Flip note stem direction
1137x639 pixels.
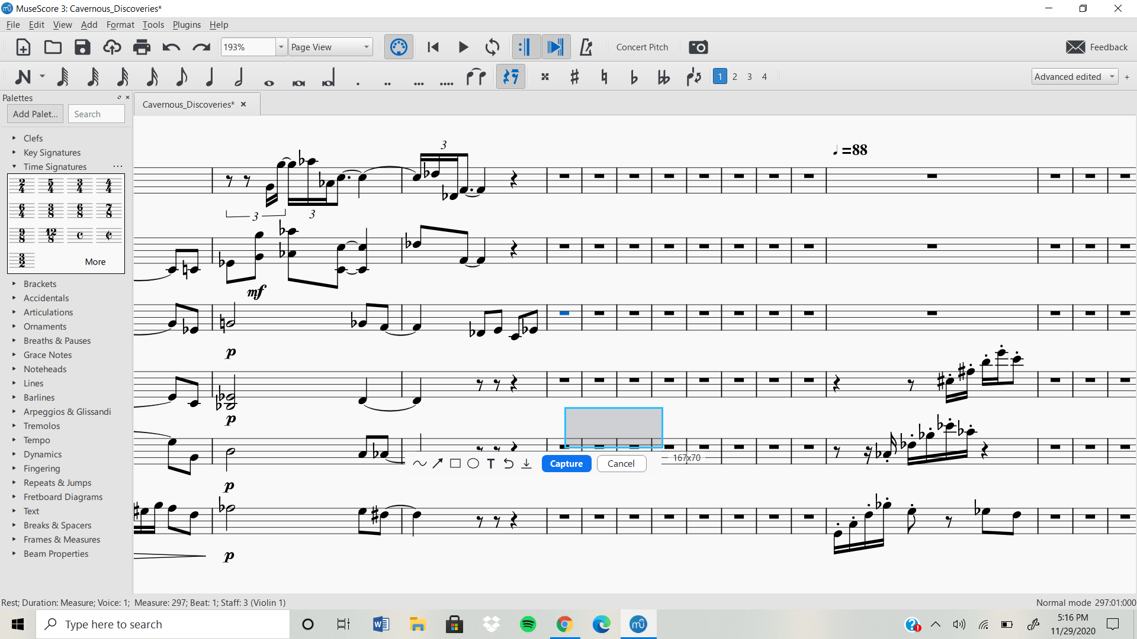coord(693,77)
